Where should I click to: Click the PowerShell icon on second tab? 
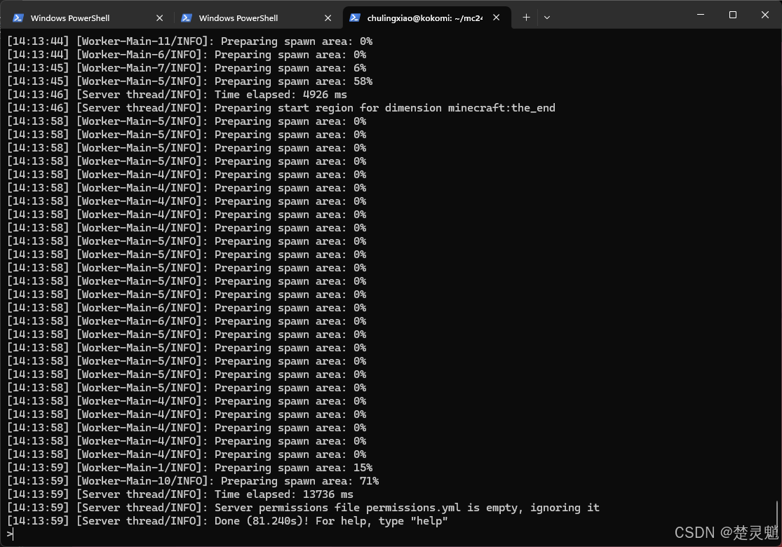click(187, 18)
